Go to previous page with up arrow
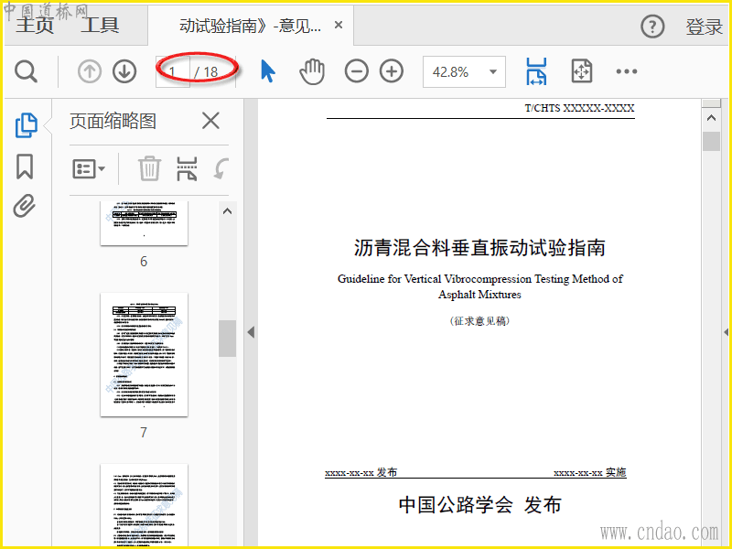This screenshot has width=732, height=549. pos(90,72)
